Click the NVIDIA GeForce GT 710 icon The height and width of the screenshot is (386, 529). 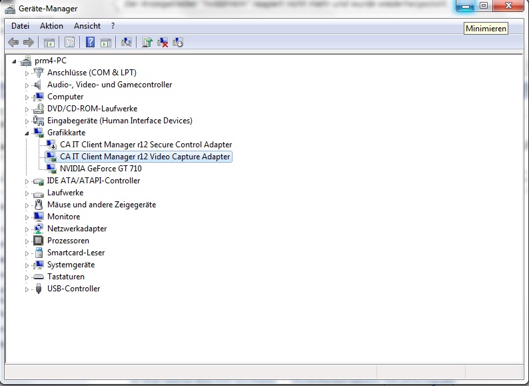coord(51,169)
